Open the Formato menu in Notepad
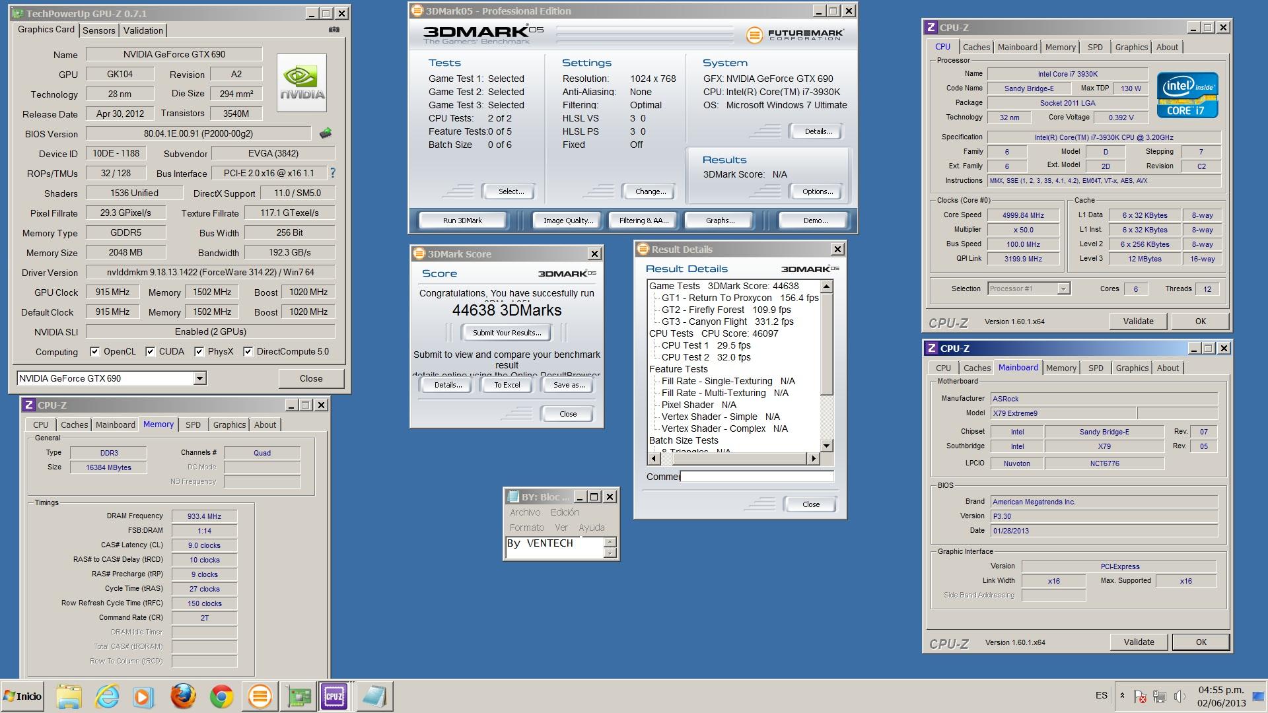This screenshot has height=713, width=1268. tap(527, 527)
